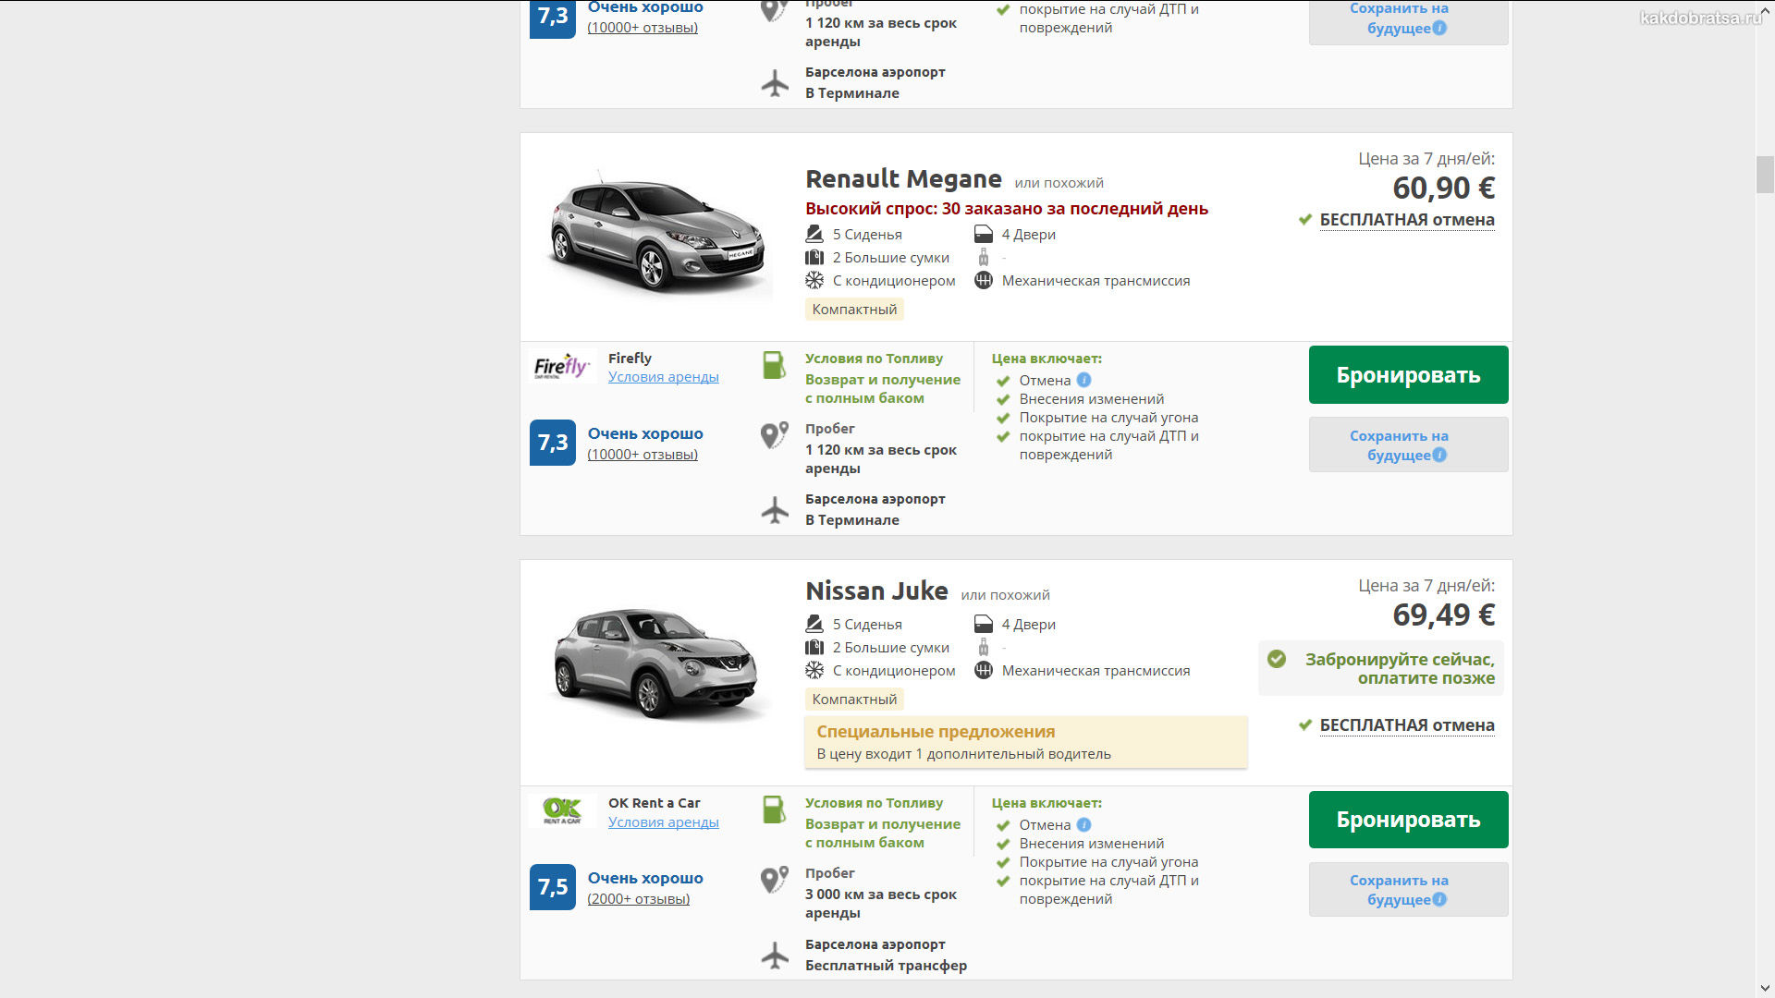Click airplane icon next to 'В Терминале' in Firefly offer
This screenshot has width=1775, height=998.
pos(775,509)
